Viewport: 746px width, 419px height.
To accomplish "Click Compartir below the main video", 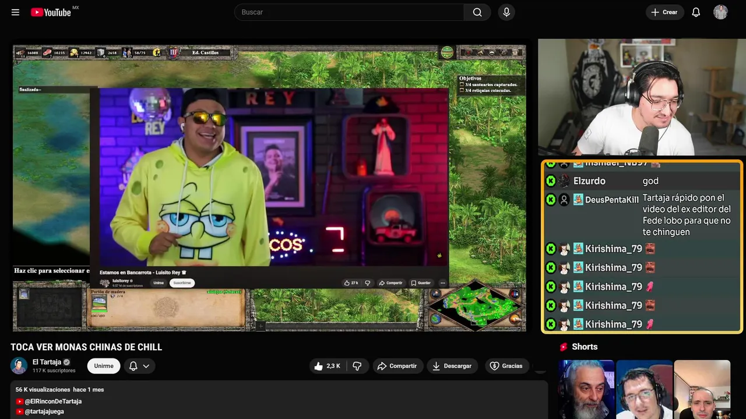I will [x=397, y=366].
